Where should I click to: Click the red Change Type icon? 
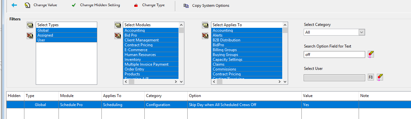point(136,5)
